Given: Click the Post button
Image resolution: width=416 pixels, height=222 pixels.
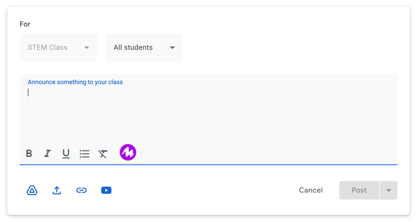Looking at the screenshot, I should (359, 190).
